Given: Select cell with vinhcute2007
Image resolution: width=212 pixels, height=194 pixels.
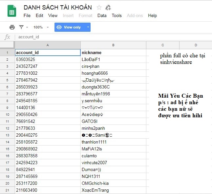Looking at the screenshot, I should pyautogui.click(x=113, y=163).
